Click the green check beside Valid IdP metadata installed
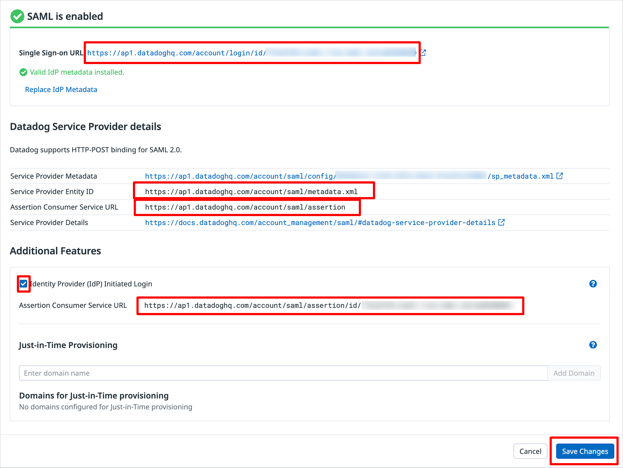The image size is (623, 468). tap(23, 72)
